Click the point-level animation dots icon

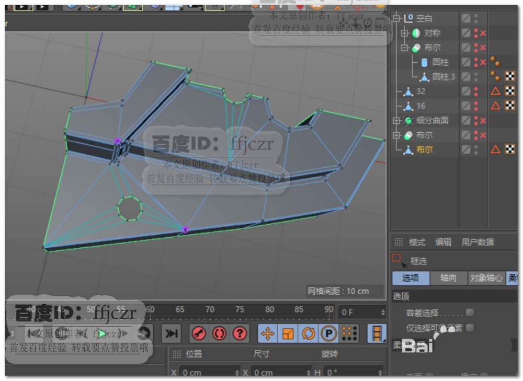click(349, 333)
